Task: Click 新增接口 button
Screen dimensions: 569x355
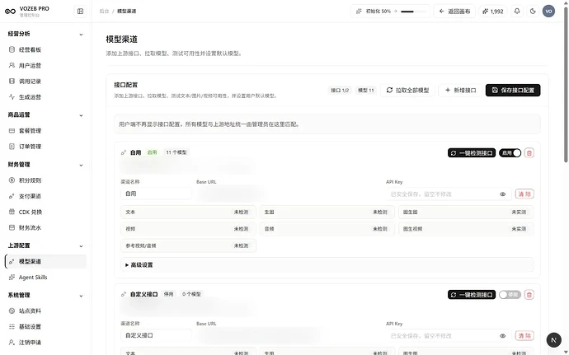Action: click(x=460, y=91)
